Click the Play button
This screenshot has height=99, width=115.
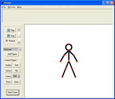tap(11, 30)
